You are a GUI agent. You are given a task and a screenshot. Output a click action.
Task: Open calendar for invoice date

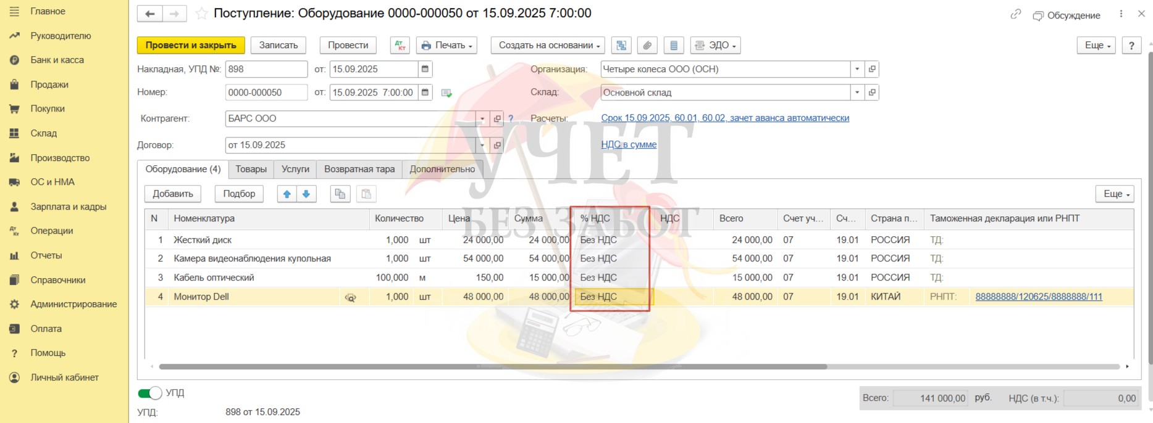pyautogui.click(x=425, y=69)
